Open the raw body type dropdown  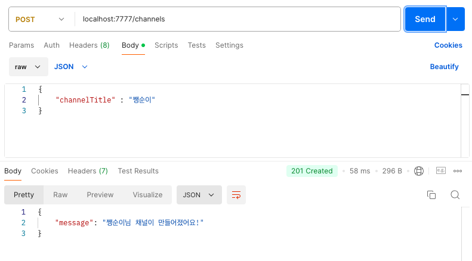(28, 67)
